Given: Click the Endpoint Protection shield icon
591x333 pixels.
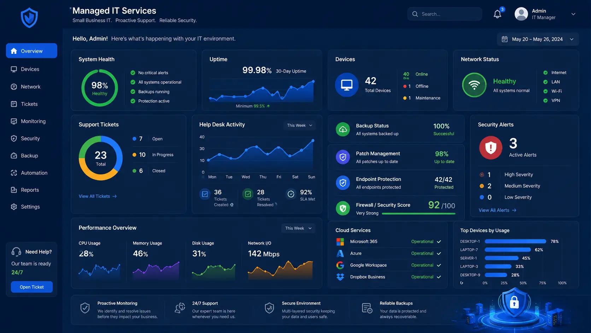Looking at the screenshot, I should click(343, 183).
